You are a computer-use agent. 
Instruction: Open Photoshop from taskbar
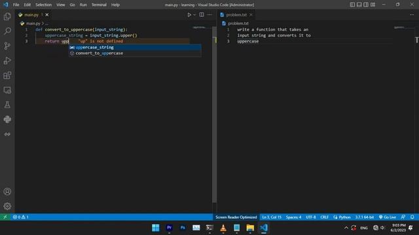click(x=183, y=228)
